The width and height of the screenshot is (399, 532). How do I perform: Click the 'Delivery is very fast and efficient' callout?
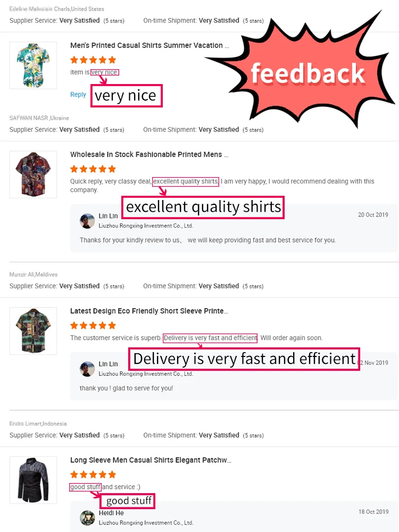click(x=244, y=359)
